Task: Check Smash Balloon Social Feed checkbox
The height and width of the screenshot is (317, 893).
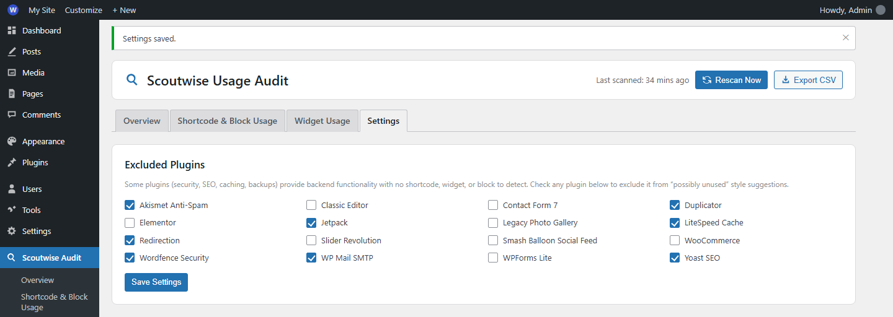Action: point(493,240)
